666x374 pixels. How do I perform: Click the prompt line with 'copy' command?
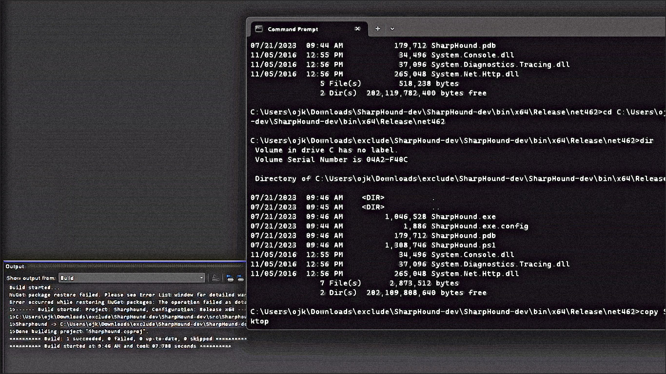pyautogui.click(x=458, y=312)
